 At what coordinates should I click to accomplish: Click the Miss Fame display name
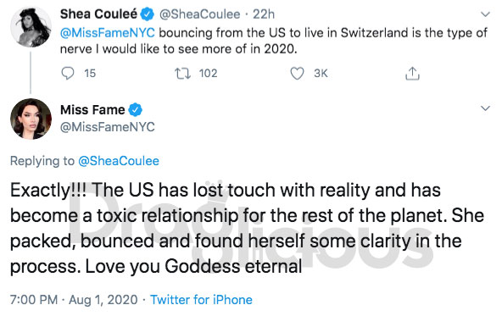[92, 109]
